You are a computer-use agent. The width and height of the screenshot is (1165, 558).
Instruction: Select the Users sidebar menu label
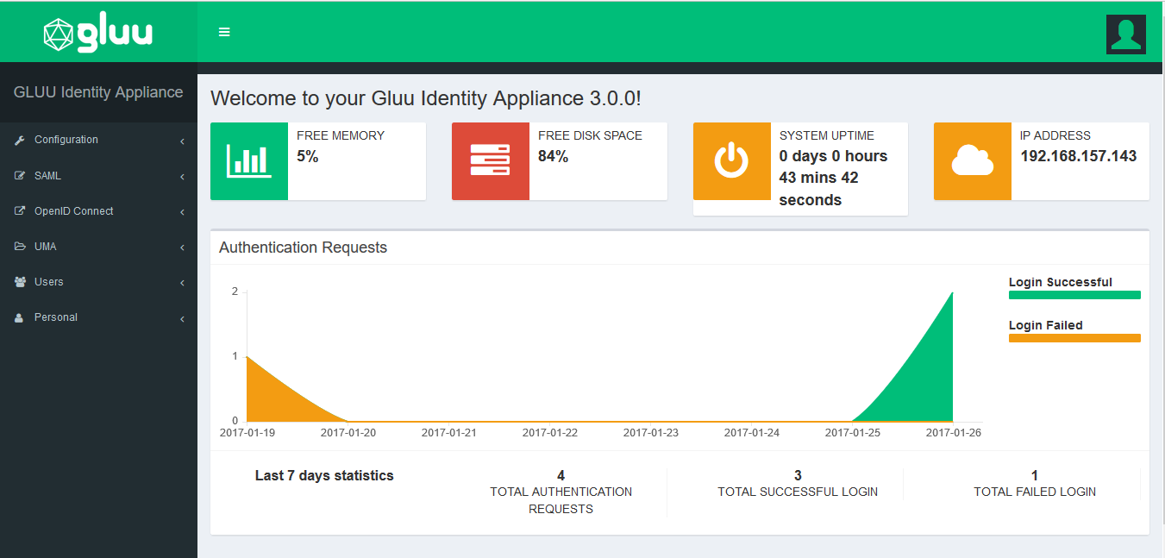pos(48,282)
